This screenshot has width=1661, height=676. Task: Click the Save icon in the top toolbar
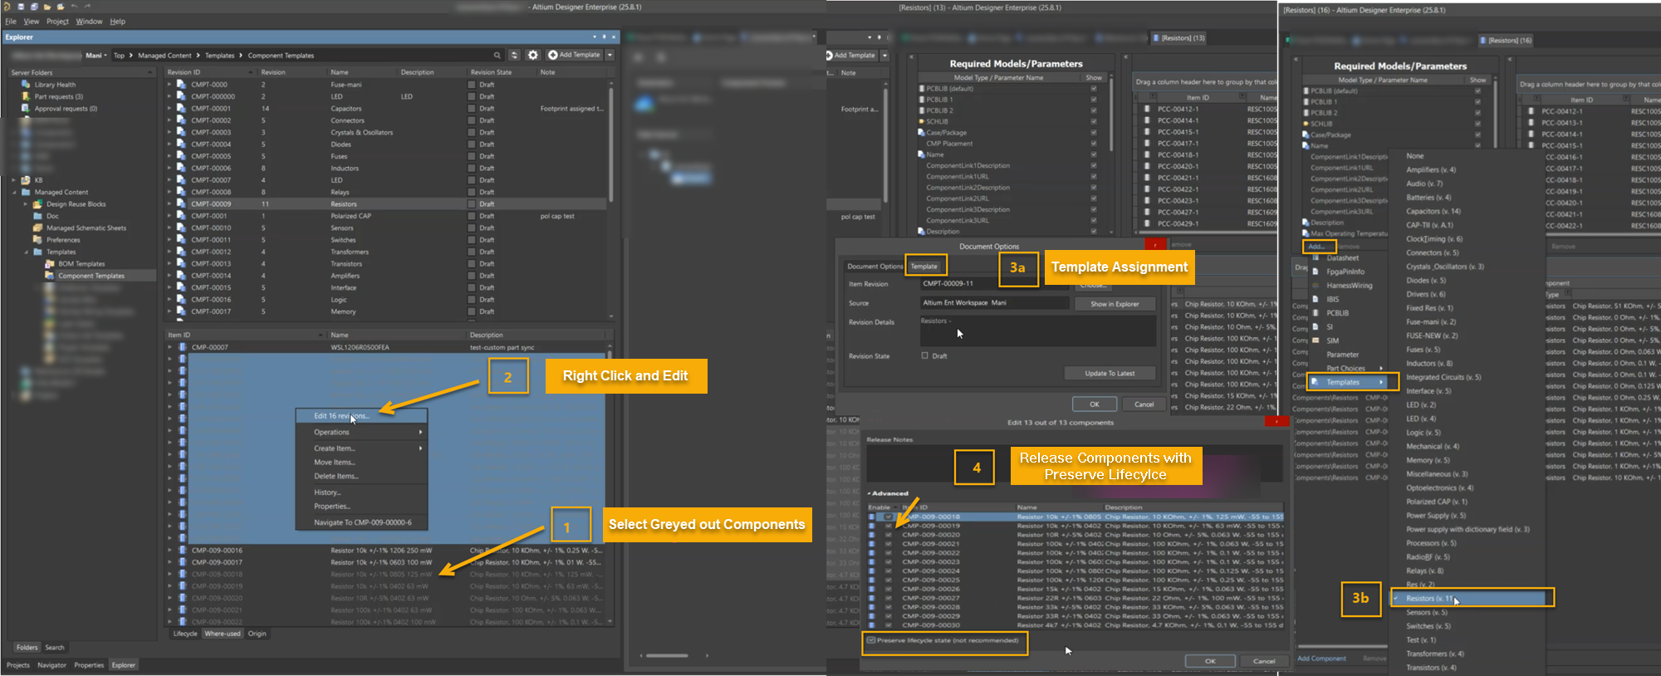click(21, 7)
